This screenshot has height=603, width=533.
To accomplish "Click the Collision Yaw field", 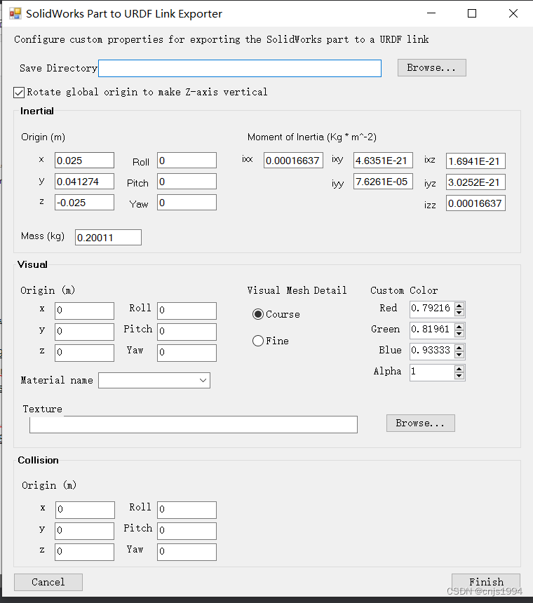I will (x=187, y=553).
